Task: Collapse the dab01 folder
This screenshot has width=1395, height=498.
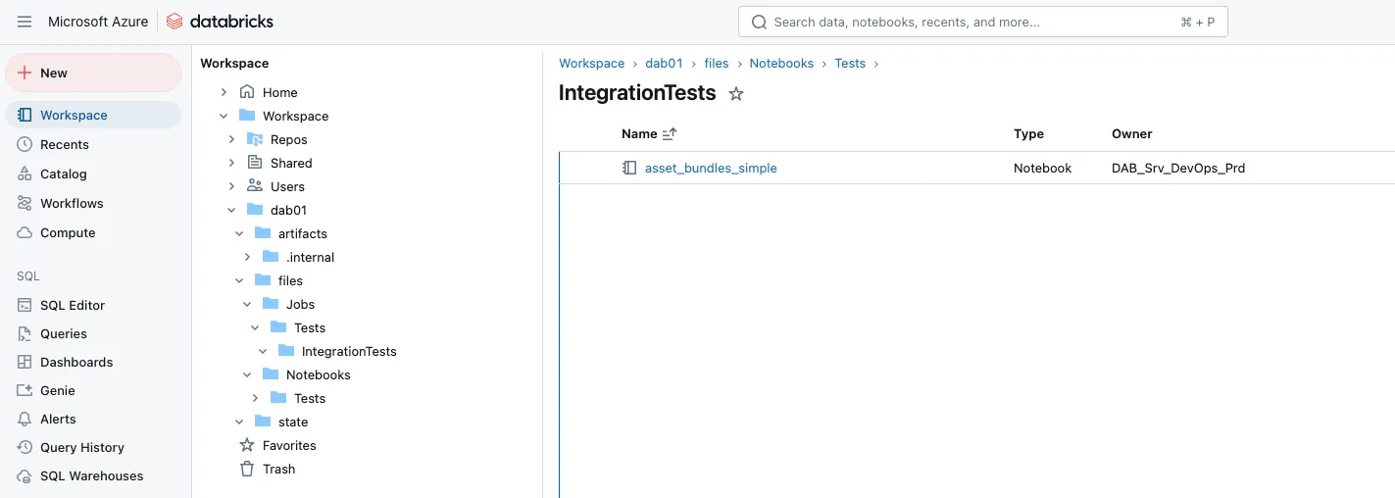Action: pyautogui.click(x=231, y=210)
